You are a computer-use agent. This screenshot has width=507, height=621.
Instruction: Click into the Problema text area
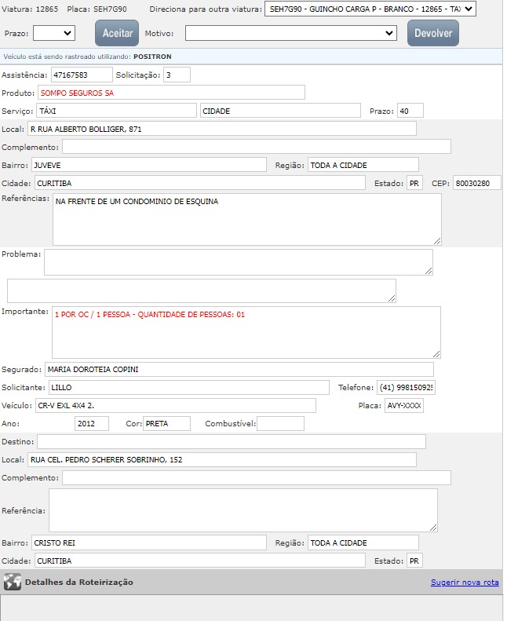click(x=238, y=262)
